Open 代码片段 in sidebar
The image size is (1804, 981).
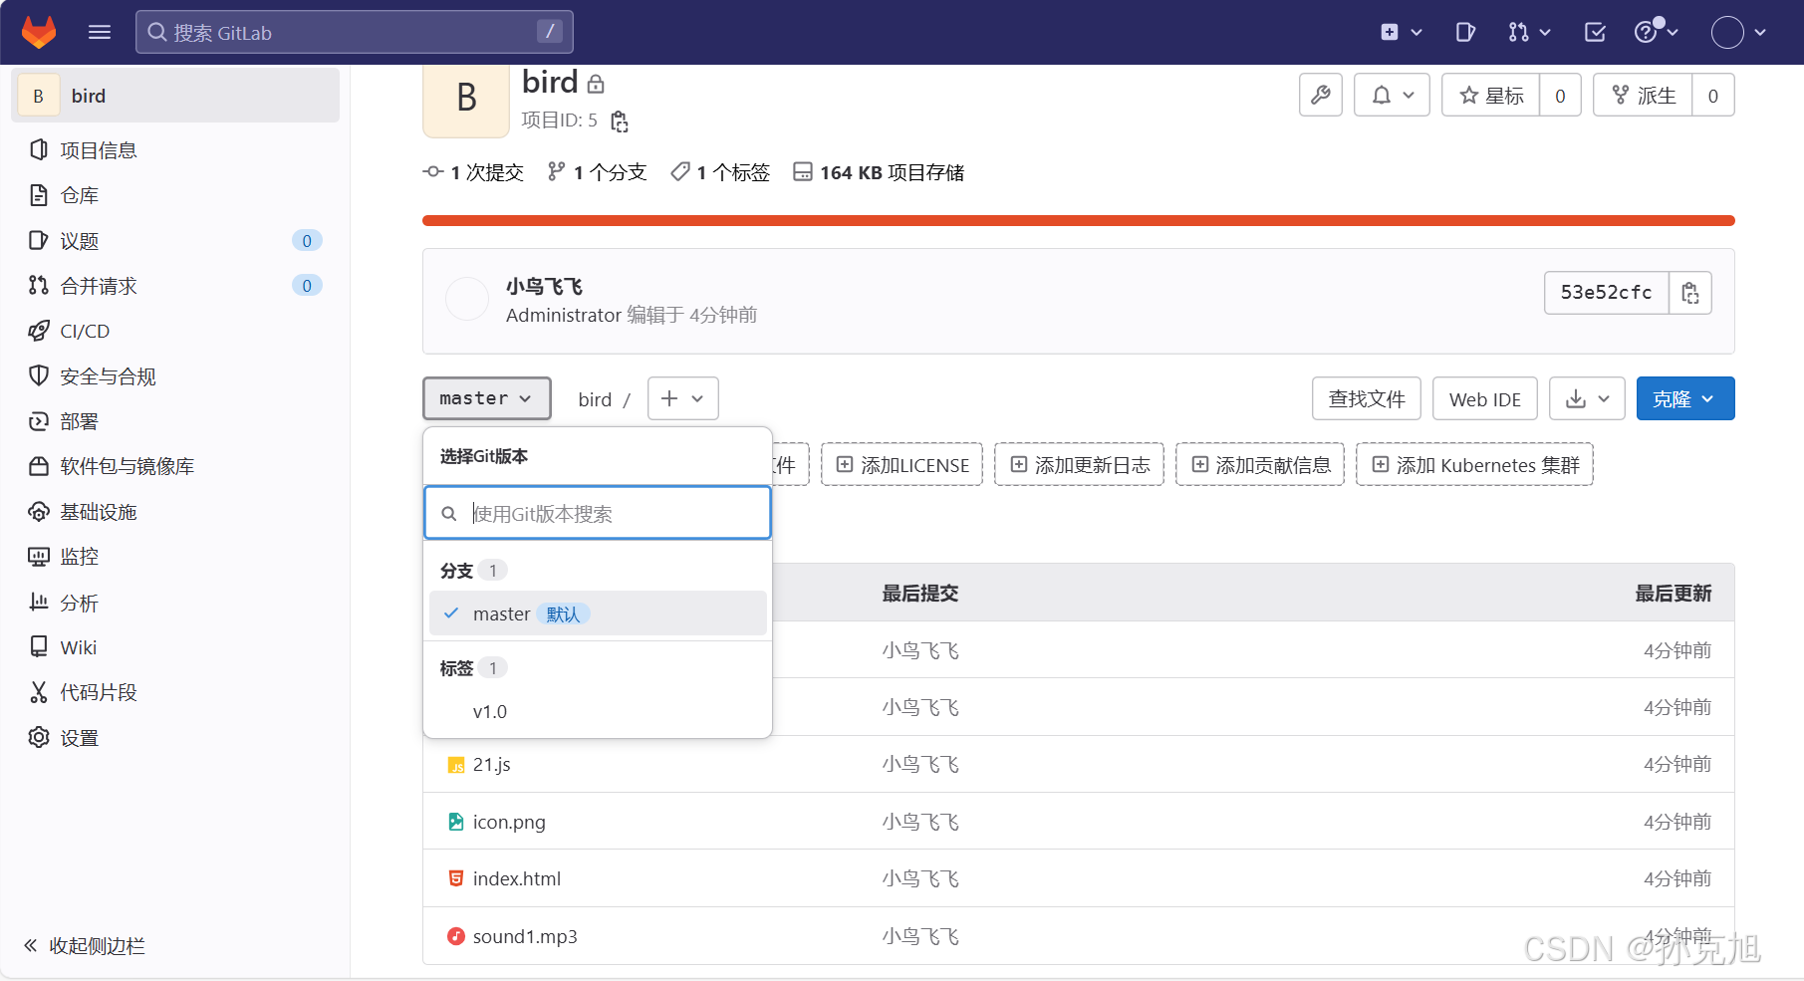point(98,692)
